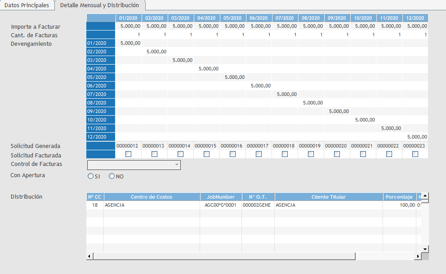Click the horizontal scroll left arrow
This screenshot has width=446, height=274.
tap(89, 256)
